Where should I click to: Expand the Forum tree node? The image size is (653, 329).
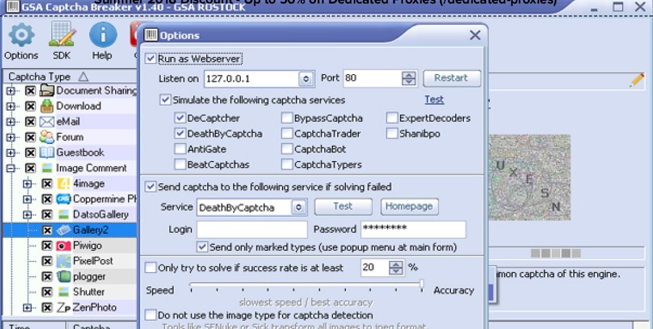click(x=11, y=137)
